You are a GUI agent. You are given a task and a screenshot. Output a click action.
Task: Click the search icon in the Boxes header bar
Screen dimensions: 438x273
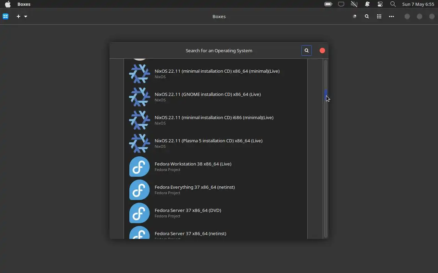pyautogui.click(x=367, y=16)
